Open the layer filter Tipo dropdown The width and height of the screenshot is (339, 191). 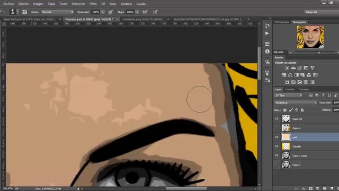[x=288, y=95]
